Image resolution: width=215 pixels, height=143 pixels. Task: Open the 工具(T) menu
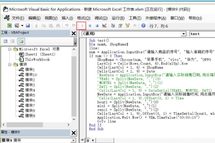[135, 18]
